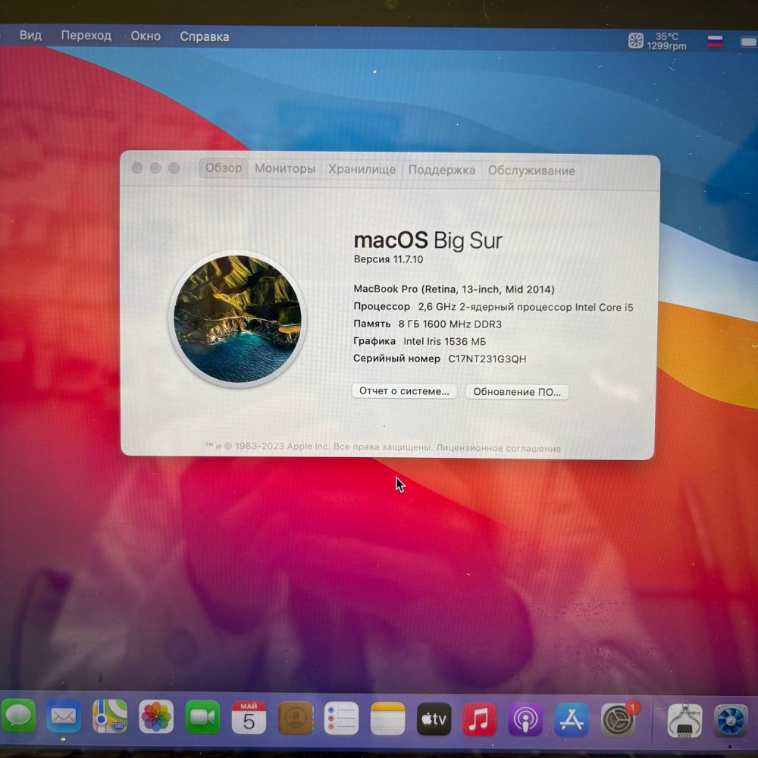
Task: Open the Photos app icon
Action: pos(156,717)
